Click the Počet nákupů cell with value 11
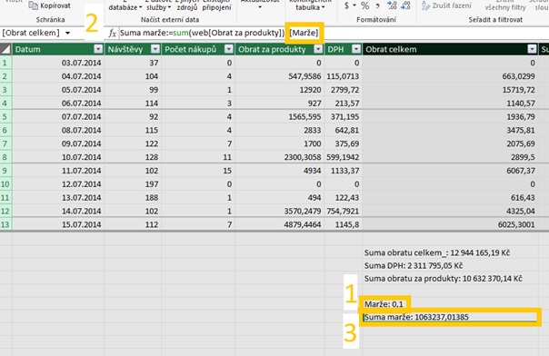The image size is (549, 356). click(198, 157)
